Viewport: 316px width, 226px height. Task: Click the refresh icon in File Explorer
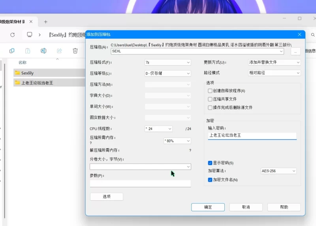click(13, 35)
